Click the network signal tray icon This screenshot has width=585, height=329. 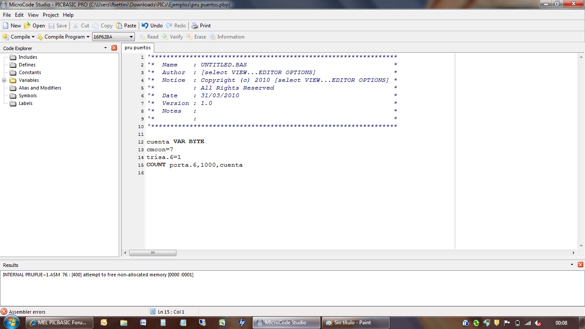coord(528,323)
